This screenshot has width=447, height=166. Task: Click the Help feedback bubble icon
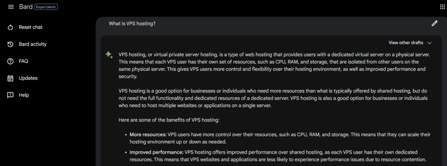[10, 95]
